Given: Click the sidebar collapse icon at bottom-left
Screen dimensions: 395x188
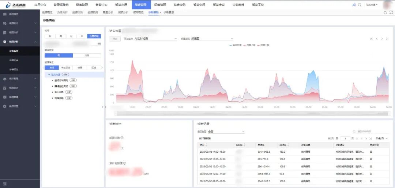Looking at the screenshot, I should [5, 184].
